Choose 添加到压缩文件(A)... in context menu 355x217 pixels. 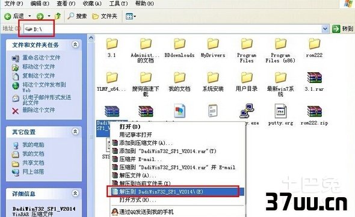(x=177, y=143)
